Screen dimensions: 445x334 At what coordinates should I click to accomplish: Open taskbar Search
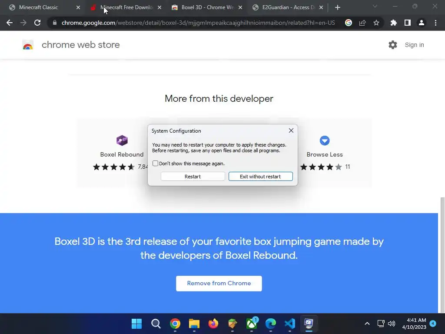coord(156,324)
